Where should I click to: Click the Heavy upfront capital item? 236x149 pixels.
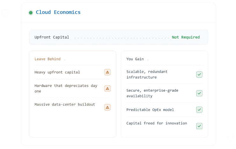coord(57,72)
